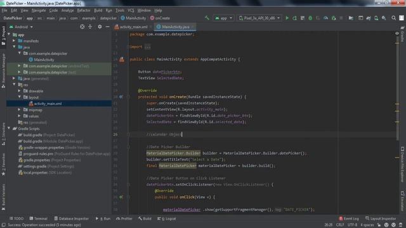Toggle the Favorites side tab
Screen dimensions: 406x228
pos(3,164)
